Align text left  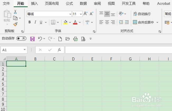click(x=101, y=22)
